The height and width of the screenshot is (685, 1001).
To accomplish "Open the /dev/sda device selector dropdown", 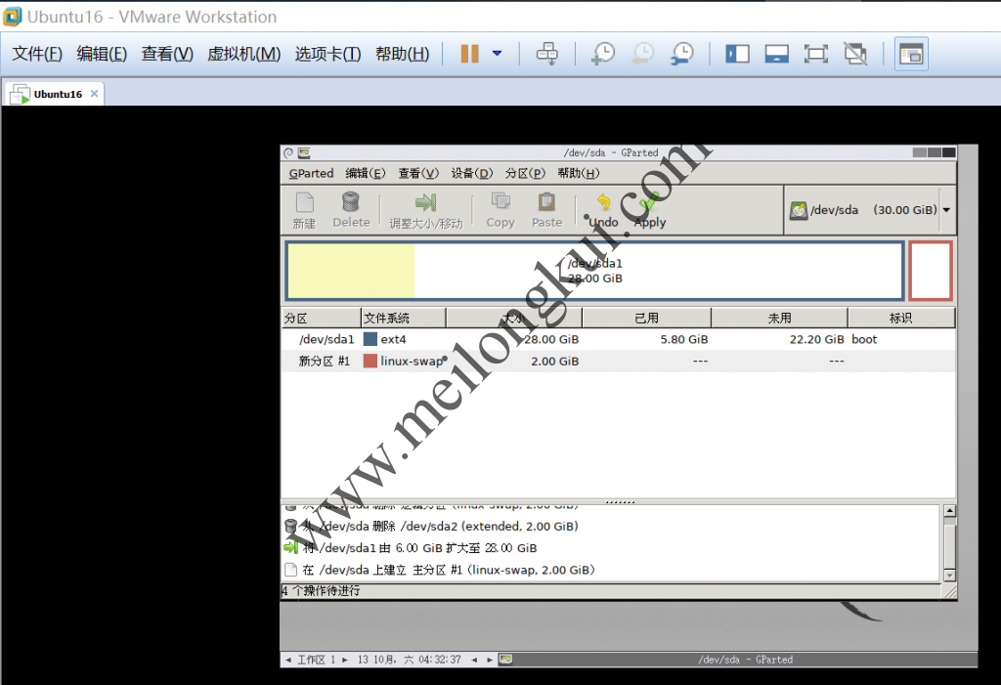I will tap(946, 210).
